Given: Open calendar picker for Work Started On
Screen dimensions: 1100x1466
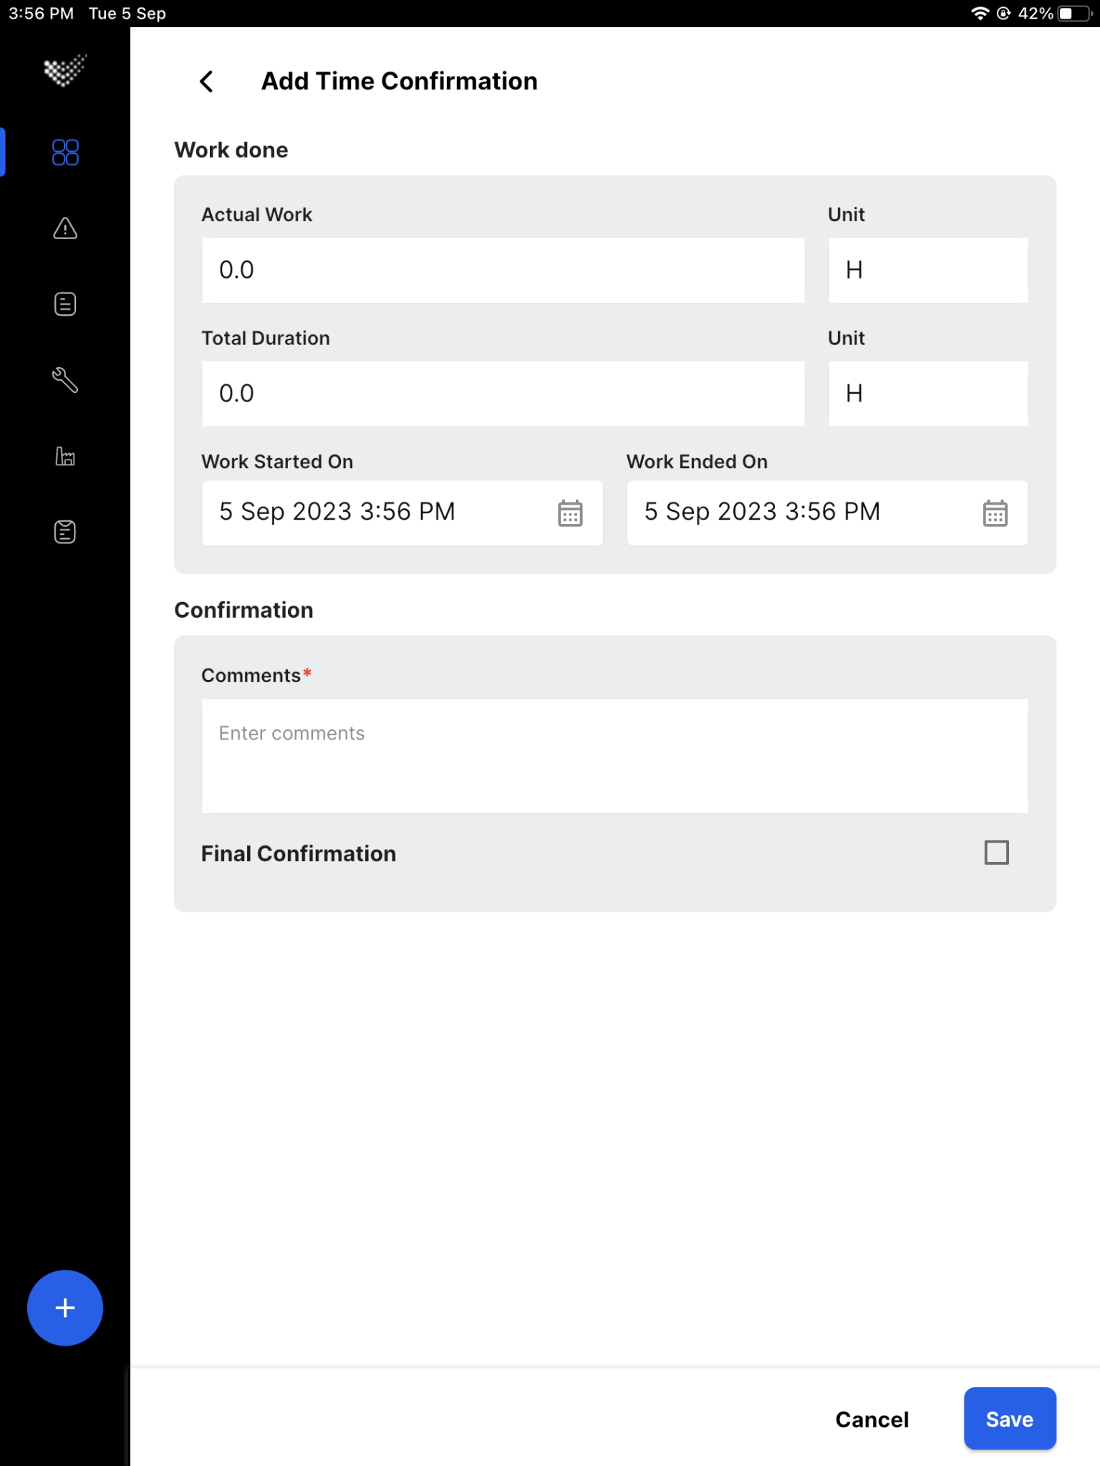Looking at the screenshot, I should 570,513.
